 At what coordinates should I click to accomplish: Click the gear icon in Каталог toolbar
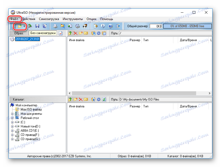98,99
